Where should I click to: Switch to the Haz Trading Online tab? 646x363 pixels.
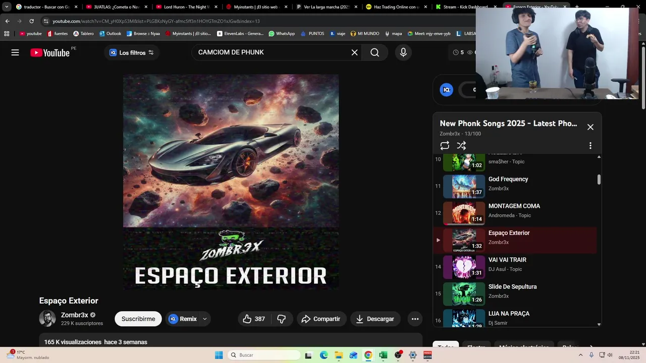pyautogui.click(x=397, y=7)
